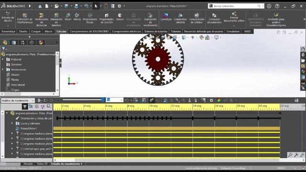
Task: Collapse engrane planetario root in motion tree
Action: [7, 113]
